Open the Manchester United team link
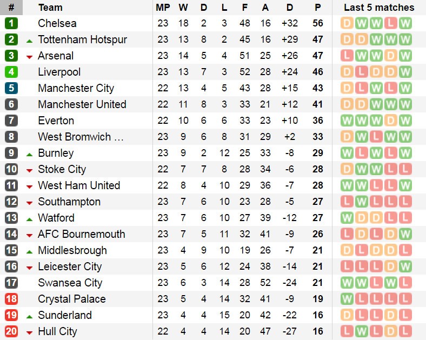This screenshot has height=340, width=426. [x=82, y=104]
